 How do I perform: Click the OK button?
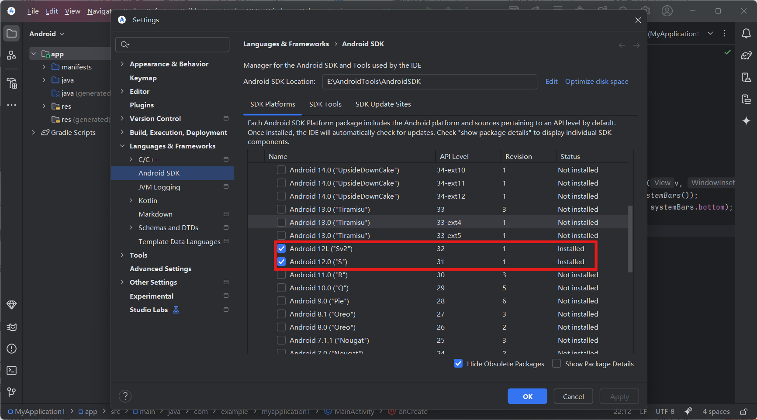tap(528, 396)
